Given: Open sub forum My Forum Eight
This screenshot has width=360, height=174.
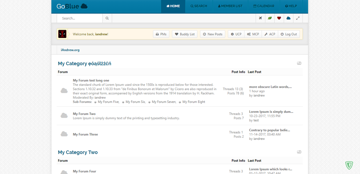Looking at the screenshot, I should click(x=194, y=102).
